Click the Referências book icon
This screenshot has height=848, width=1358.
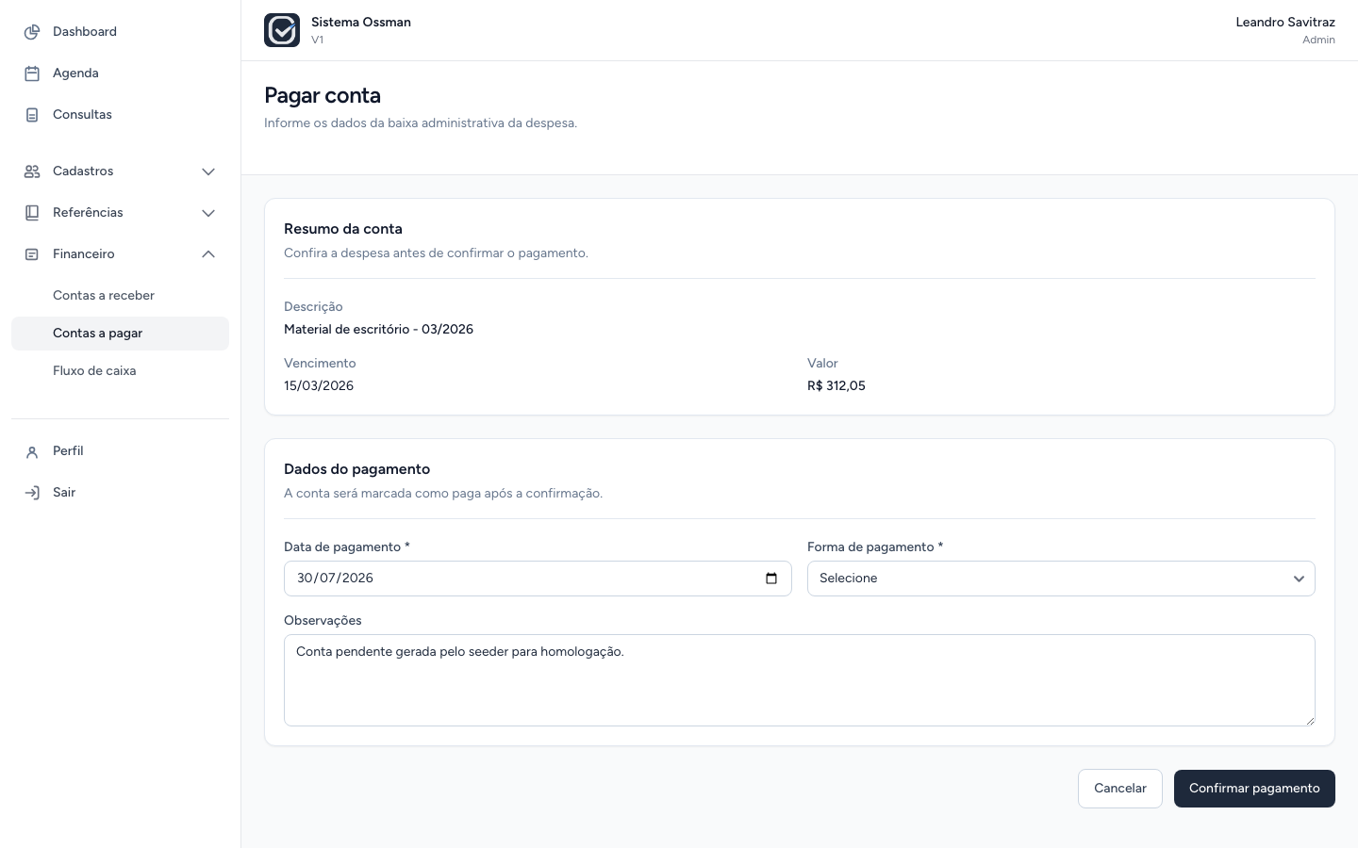pos(32,213)
